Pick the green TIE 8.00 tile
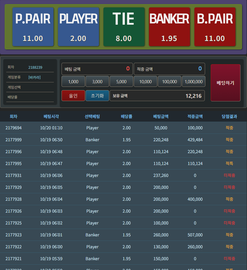 click(x=124, y=27)
